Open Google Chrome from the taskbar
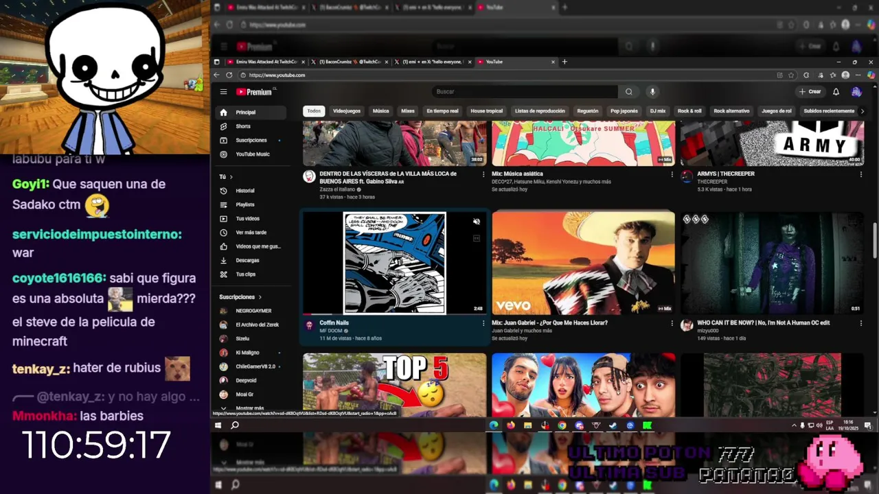The image size is (879, 494). point(562,425)
